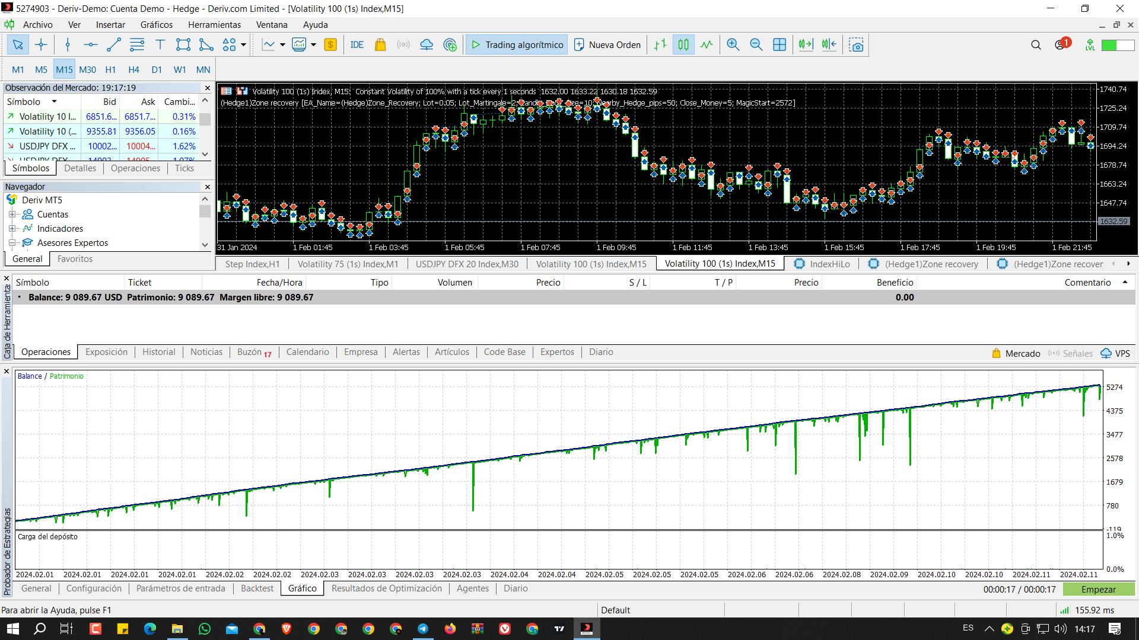The width and height of the screenshot is (1139, 640).
Task: Open the Buzón tab with 17 messages
Action: click(x=254, y=352)
